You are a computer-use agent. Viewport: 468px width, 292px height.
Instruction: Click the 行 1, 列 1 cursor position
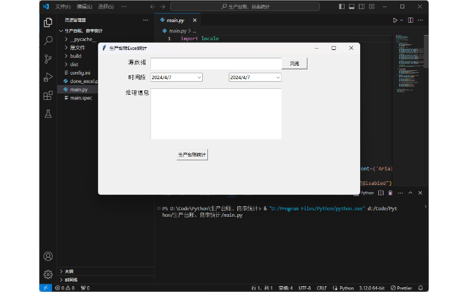[x=262, y=288]
